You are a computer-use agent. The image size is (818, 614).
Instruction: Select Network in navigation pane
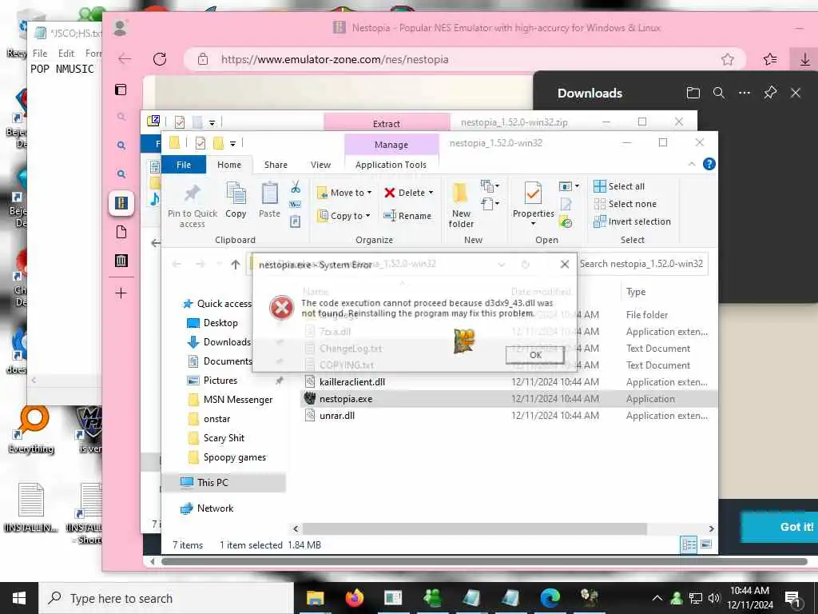[x=207, y=508]
